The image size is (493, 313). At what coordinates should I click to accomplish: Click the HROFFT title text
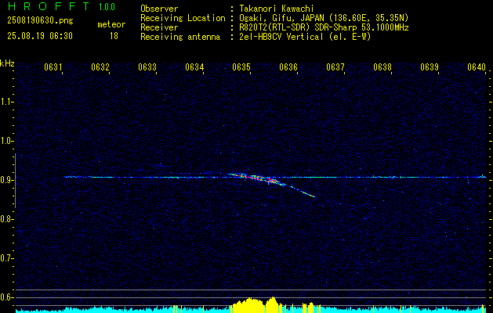tap(49, 6)
